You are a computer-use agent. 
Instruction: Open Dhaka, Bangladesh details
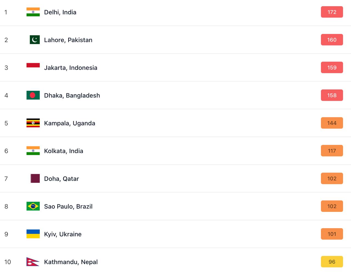click(x=72, y=96)
